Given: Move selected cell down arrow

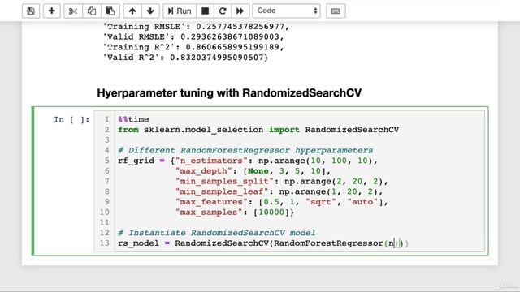Looking at the screenshot, I should pyautogui.click(x=150, y=11).
